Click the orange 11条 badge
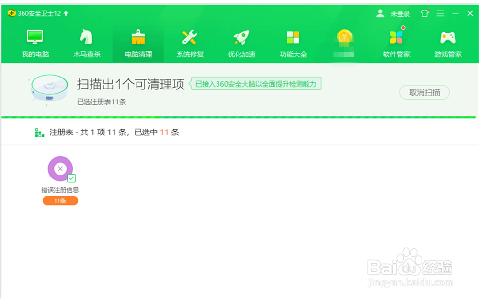Image resolution: width=479 pixels, height=299 pixels. coord(60,200)
